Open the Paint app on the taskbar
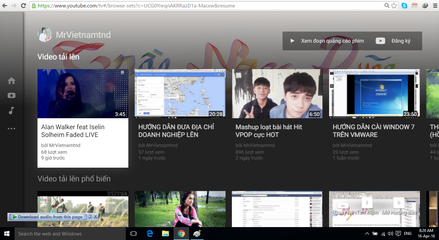Viewport: 439px width, 240px height. point(197,234)
